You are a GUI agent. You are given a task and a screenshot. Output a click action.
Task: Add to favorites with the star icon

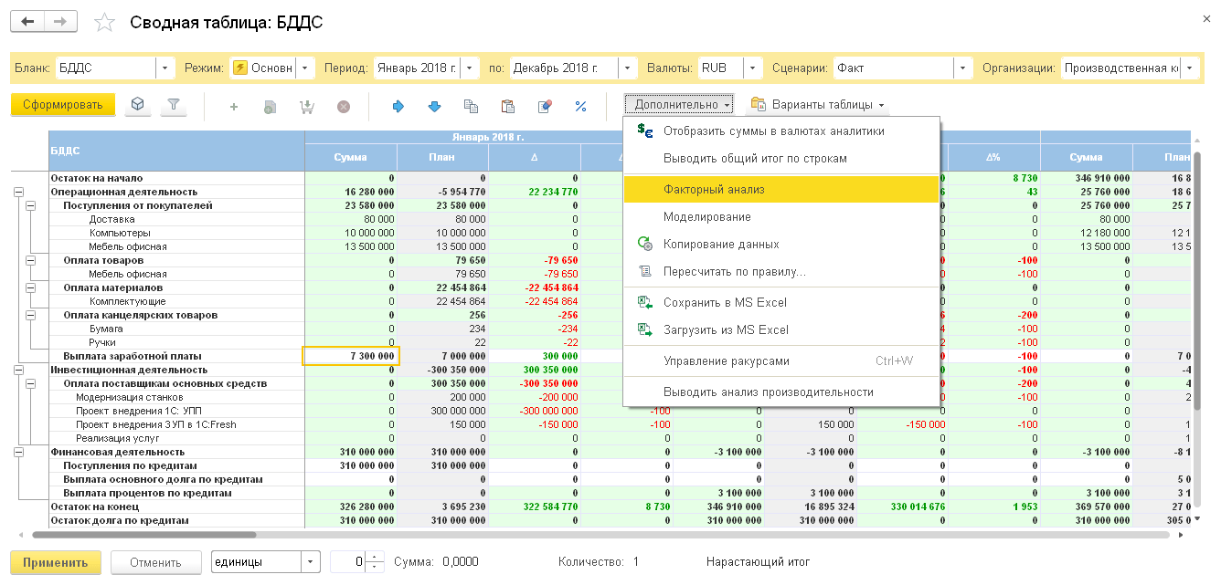pos(105,22)
